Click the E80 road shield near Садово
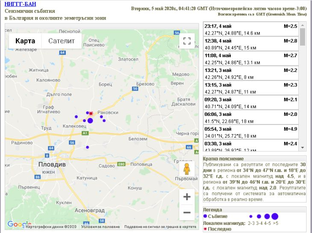The width and height of the screenshot is (312, 233). (x=121, y=164)
